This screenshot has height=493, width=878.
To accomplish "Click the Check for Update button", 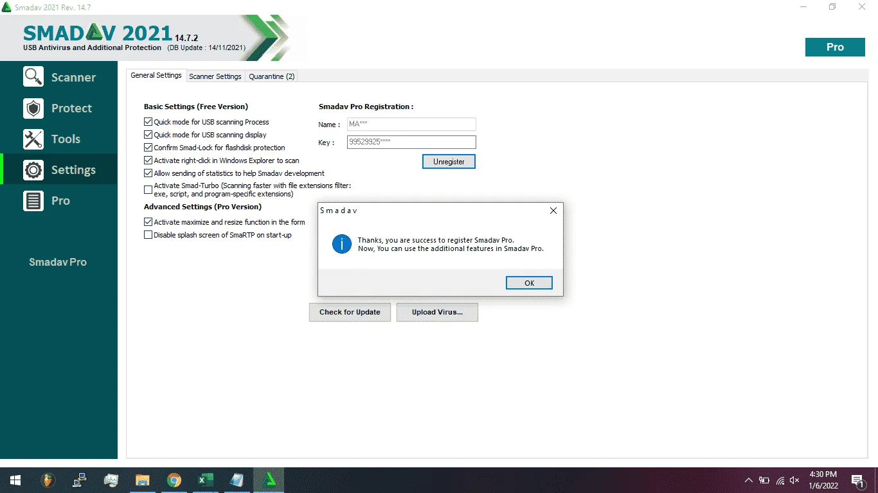I will tap(350, 313).
